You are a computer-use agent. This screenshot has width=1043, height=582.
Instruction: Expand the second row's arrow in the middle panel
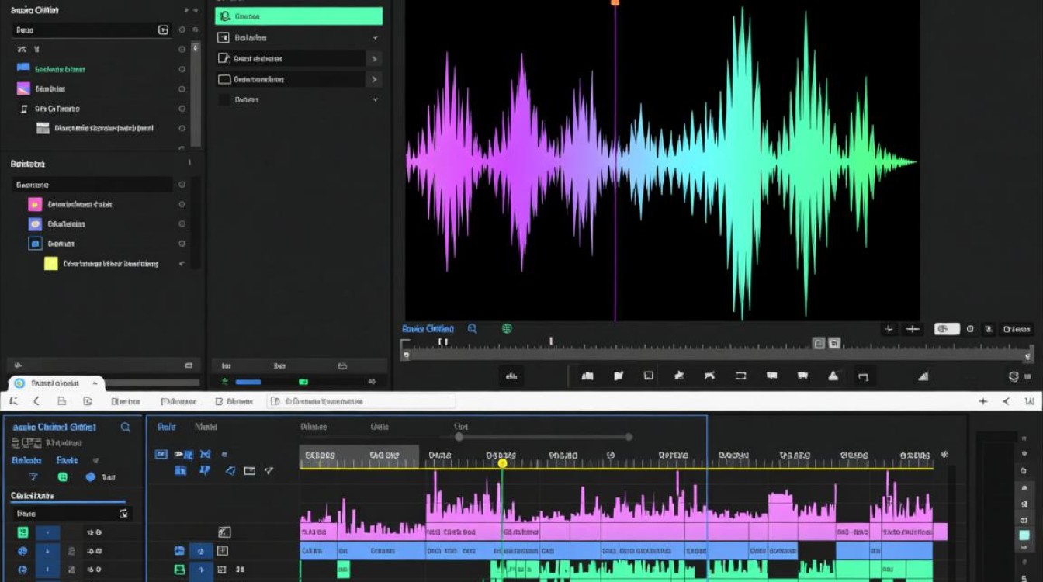(x=375, y=38)
